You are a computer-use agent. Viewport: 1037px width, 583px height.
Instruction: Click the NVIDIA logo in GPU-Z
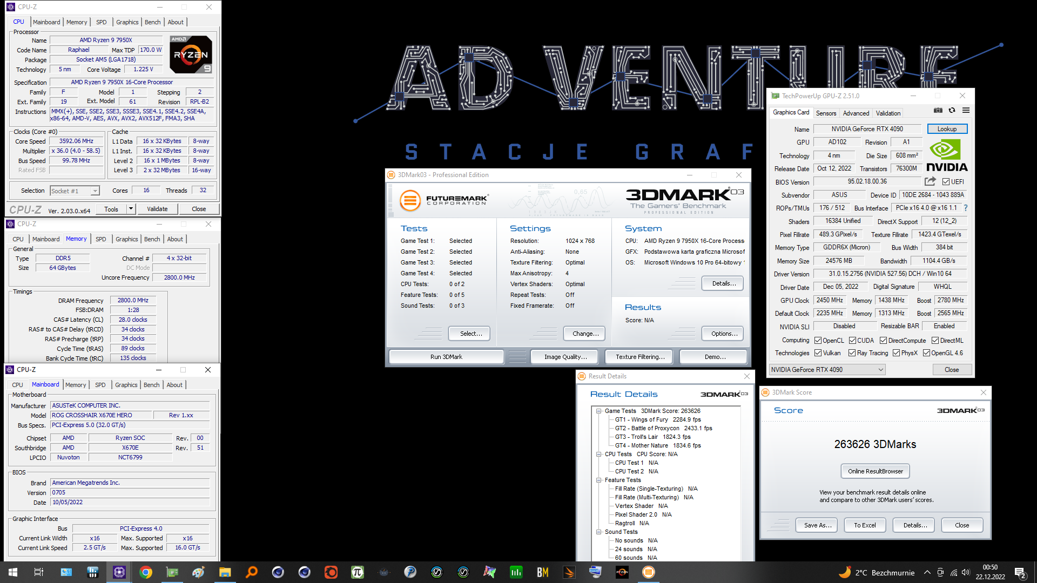click(947, 155)
